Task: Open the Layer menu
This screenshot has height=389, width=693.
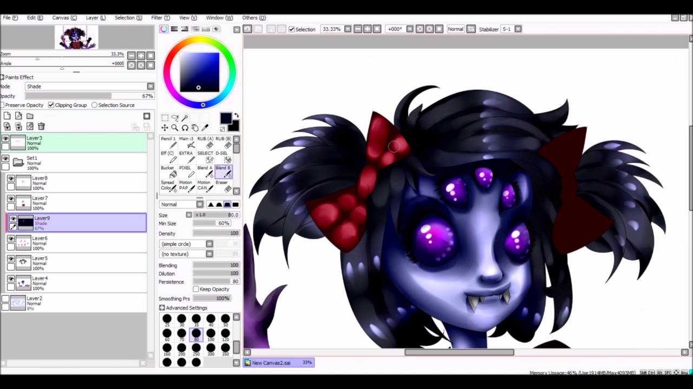Action: [x=95, y=18]
